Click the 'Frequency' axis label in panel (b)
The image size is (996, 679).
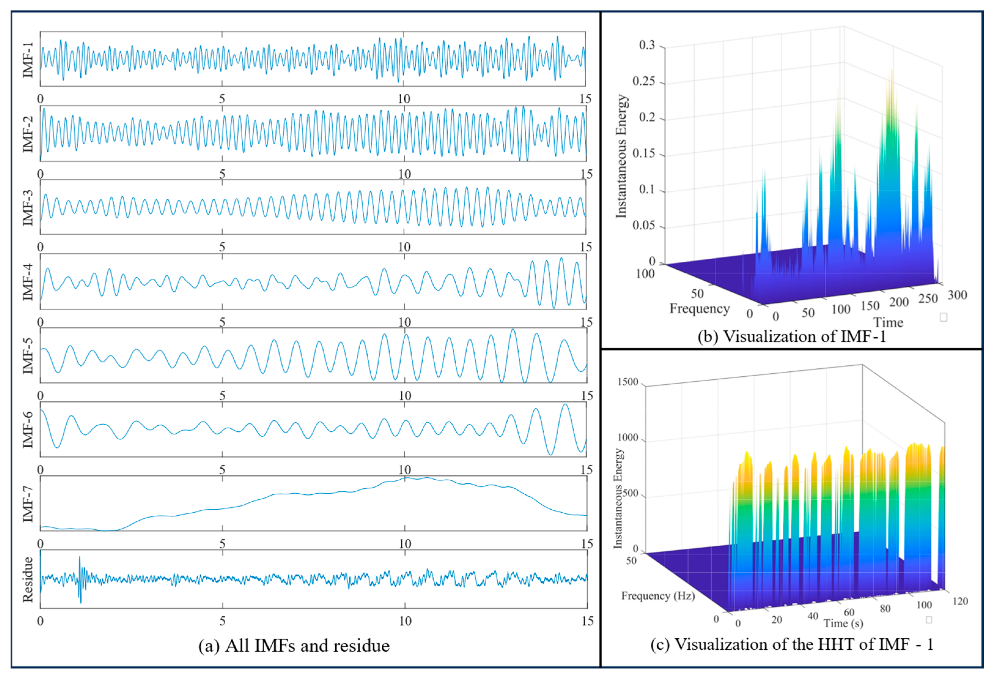click(x=700, y=308)
